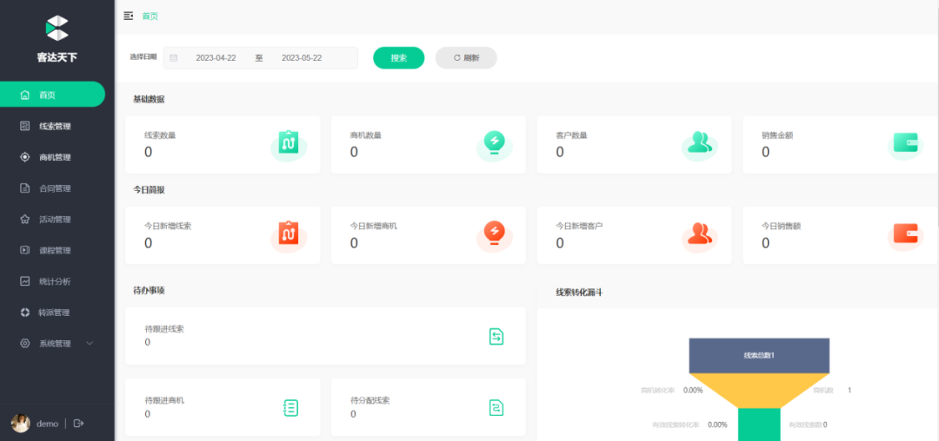Click the green funnel segment
Image resolution: width=939 pixels, height=441 pixels.
(x=759, y=425)
